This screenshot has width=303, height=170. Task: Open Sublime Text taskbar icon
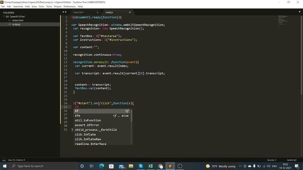pyautogui.click(x=170, y=166)
